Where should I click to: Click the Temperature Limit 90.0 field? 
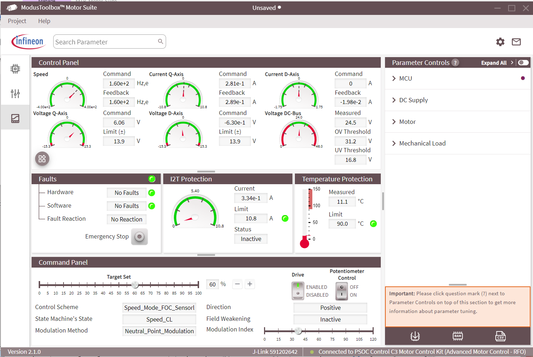[342, 224]
